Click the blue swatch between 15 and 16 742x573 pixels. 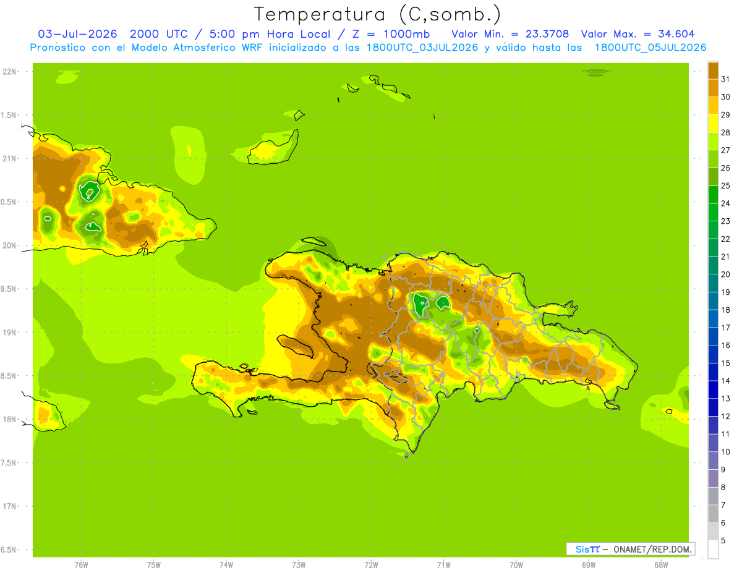(x=713, y=354)
